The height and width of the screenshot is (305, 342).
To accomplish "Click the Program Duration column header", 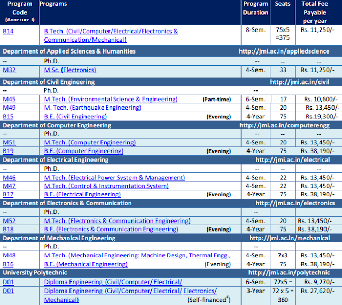I will 255,9.
